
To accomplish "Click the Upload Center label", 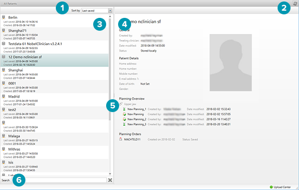I will click(x=282, y=187).
